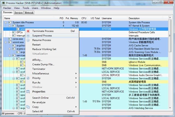The image size is (175, 117).
Task: Click the Properties icon in context menu
Action: point(28,92)
